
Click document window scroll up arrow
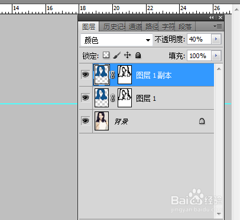tap(236, 9)
